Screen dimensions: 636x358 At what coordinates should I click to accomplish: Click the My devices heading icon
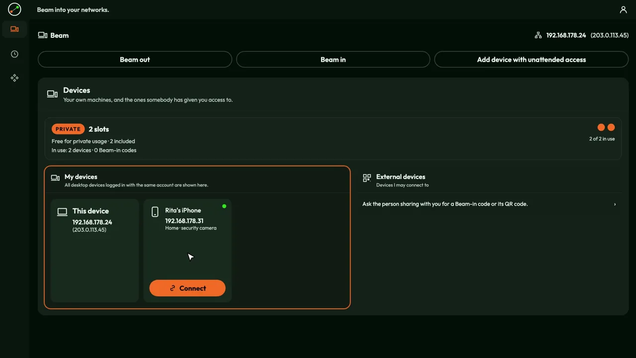(x=55, y=178)
